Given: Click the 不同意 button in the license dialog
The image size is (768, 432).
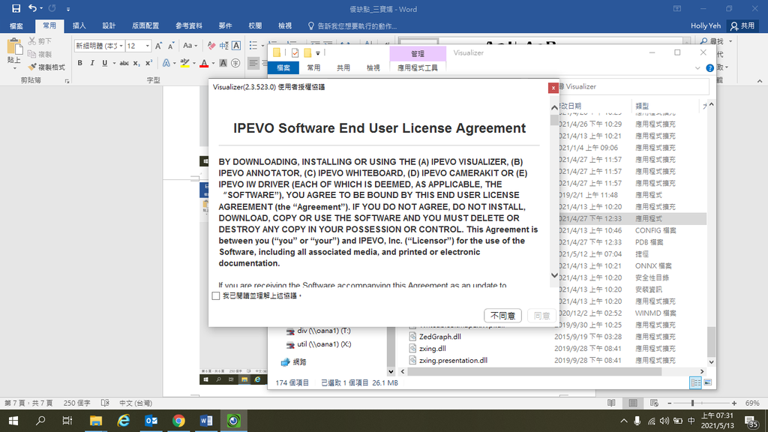Looking at the screenshot, I should [502, 316].
